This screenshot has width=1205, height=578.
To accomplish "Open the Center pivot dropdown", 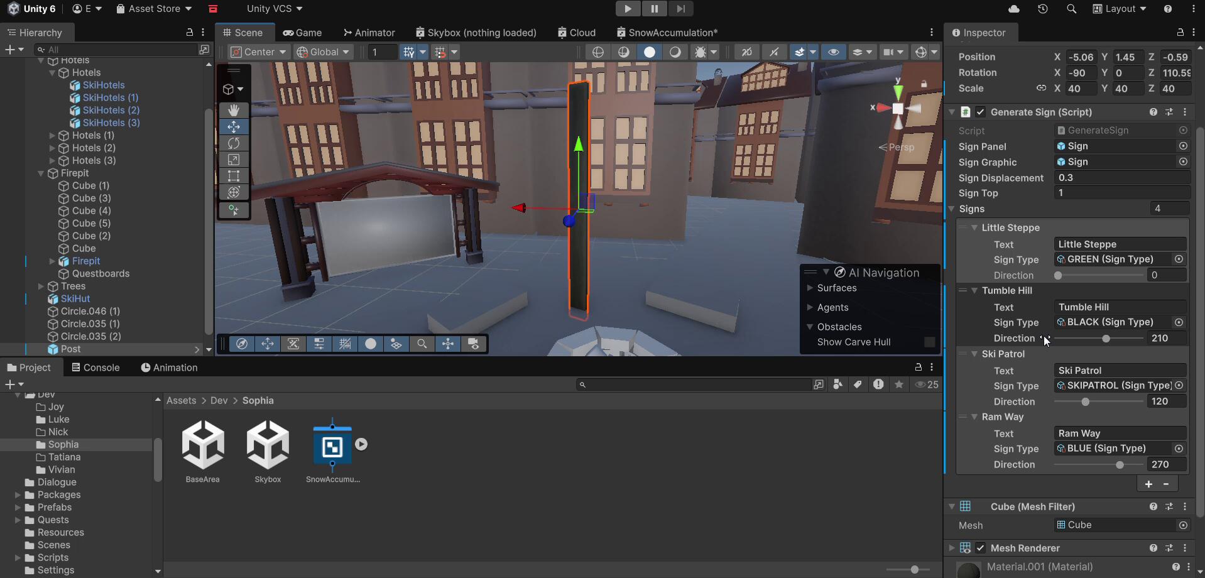I will click(258, 52).
